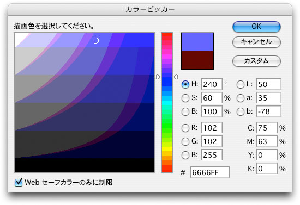Click the H field showing 240
300x205 pixels.
212,84
